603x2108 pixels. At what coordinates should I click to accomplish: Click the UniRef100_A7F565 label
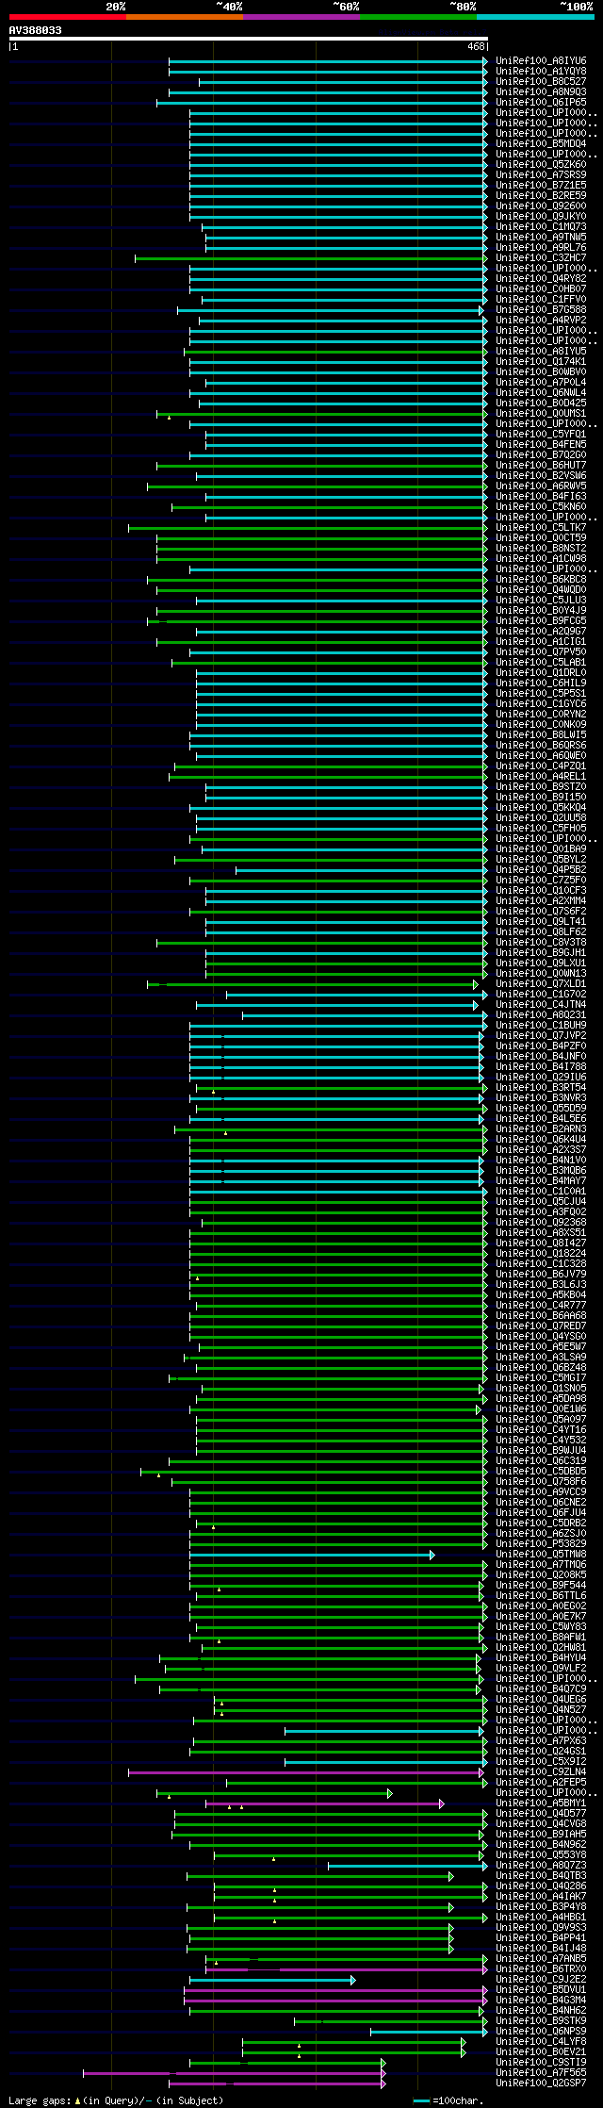pyautogui.click(x=541, y=2072)
